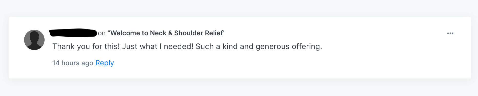This screenshot has width=478, height=96.
Task: Open the "Welcome to Neck & Shoulder Relief" post
Action: point(167,33)
